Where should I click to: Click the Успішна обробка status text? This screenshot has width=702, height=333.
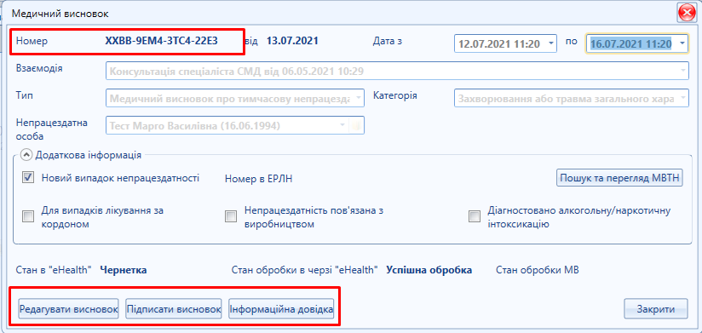(x=429, y=270)
